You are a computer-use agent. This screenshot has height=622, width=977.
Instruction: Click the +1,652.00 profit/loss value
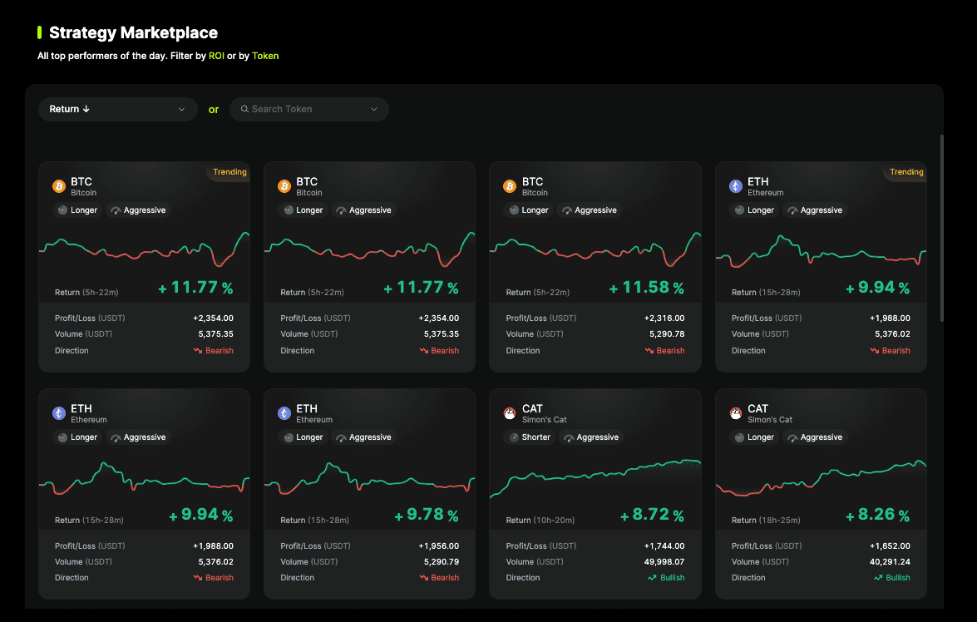[890, 546]
